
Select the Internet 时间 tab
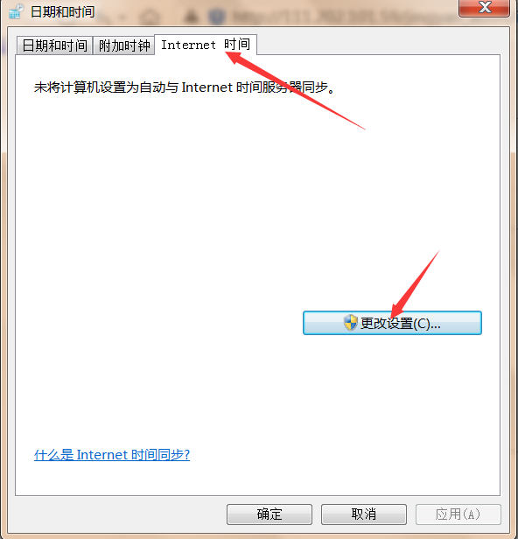(206, 45)
